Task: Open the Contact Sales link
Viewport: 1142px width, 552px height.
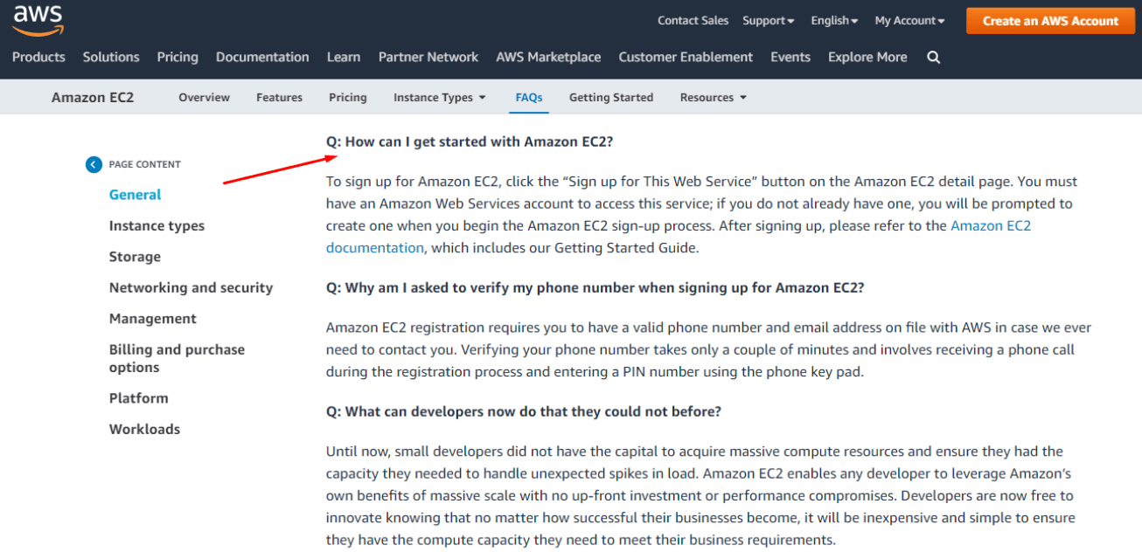Action: tap(693, 20)
